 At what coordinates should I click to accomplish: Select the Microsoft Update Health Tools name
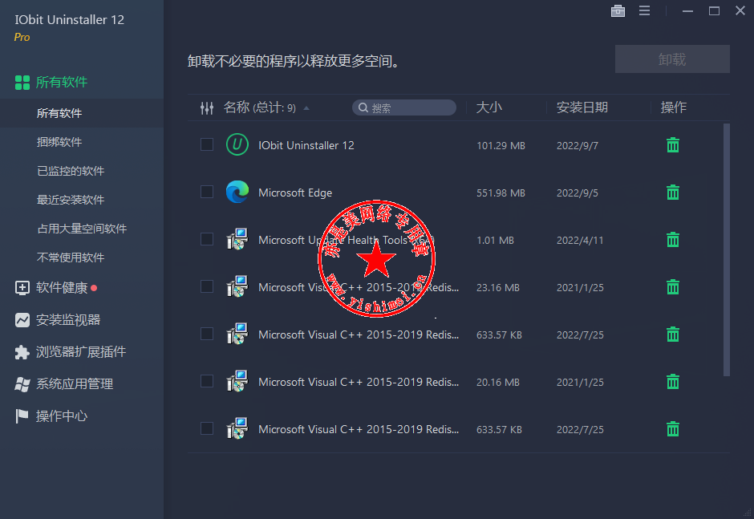(x=347, y=240)
